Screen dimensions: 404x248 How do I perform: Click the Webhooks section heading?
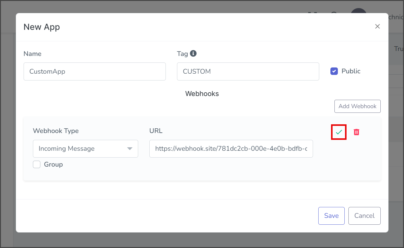point(202,94)
